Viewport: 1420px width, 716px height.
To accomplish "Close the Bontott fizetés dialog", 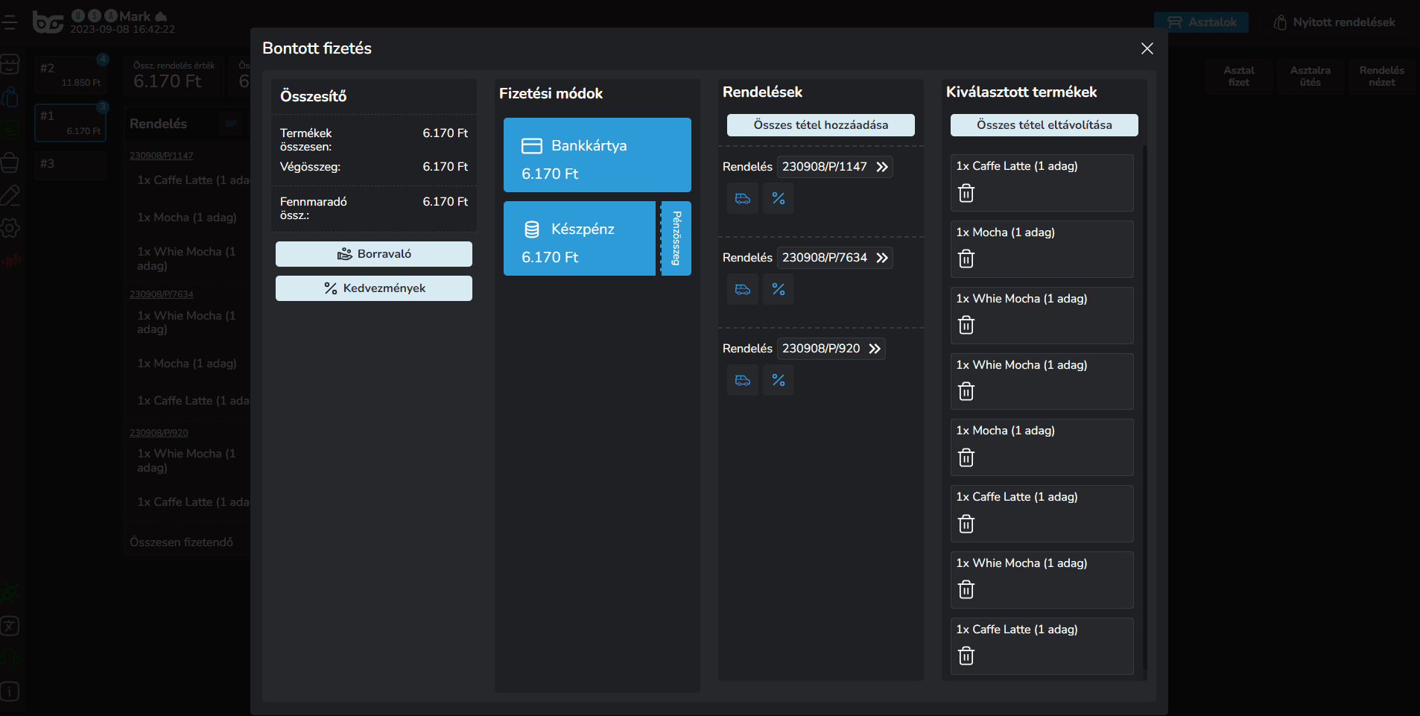I will pyautogui.click(x=1147, y=48).
